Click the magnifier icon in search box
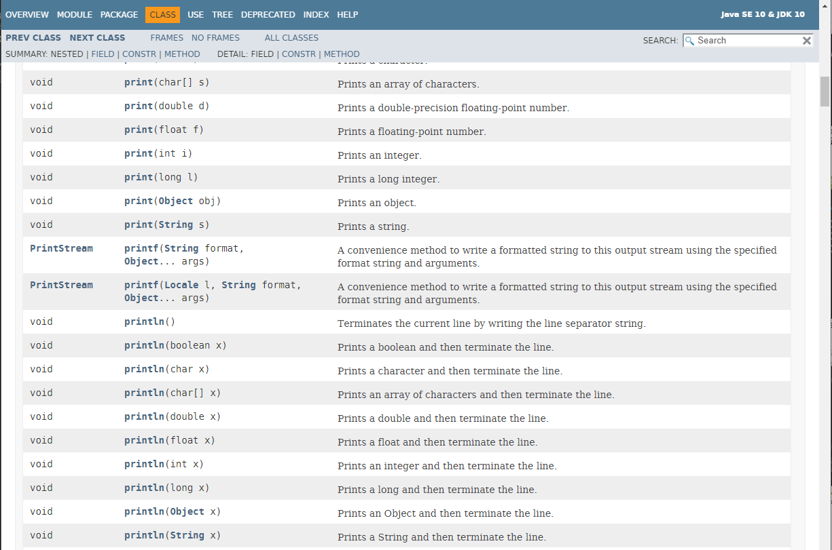The height and width of the screenshot is (550, 832). tap(690, 41)
